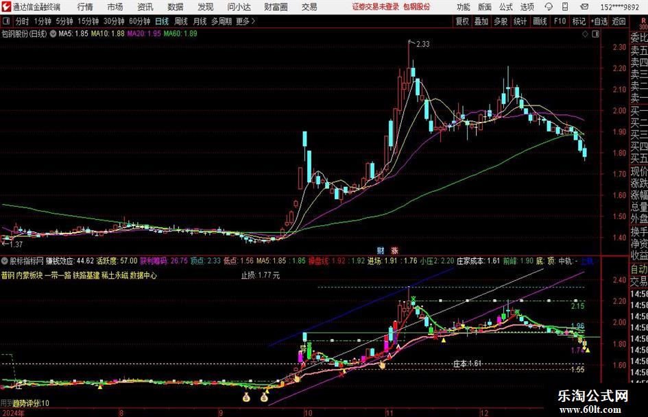Open the 选项 menu

527,7
